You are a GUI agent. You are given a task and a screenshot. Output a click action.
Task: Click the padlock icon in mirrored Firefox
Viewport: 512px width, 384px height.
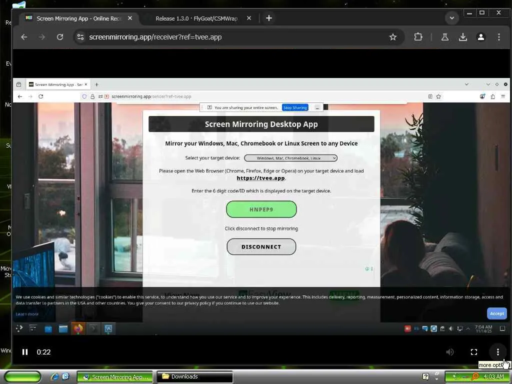(x=92, y=96)
